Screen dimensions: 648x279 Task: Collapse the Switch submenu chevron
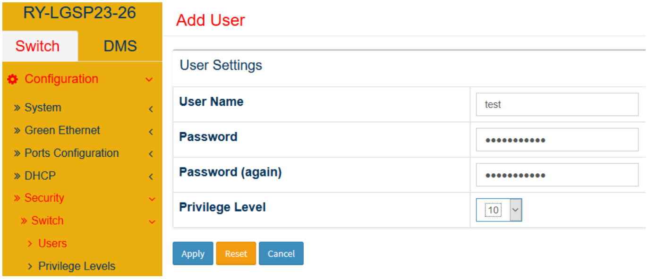coord(152,222)
